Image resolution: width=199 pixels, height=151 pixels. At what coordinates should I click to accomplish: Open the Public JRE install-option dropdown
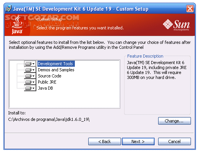click(30, 82)
